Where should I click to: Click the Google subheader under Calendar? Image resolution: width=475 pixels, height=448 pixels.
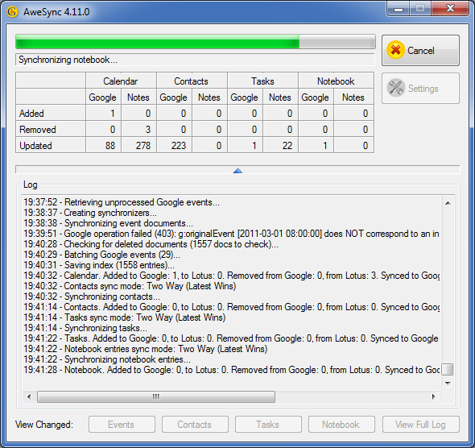103,97
